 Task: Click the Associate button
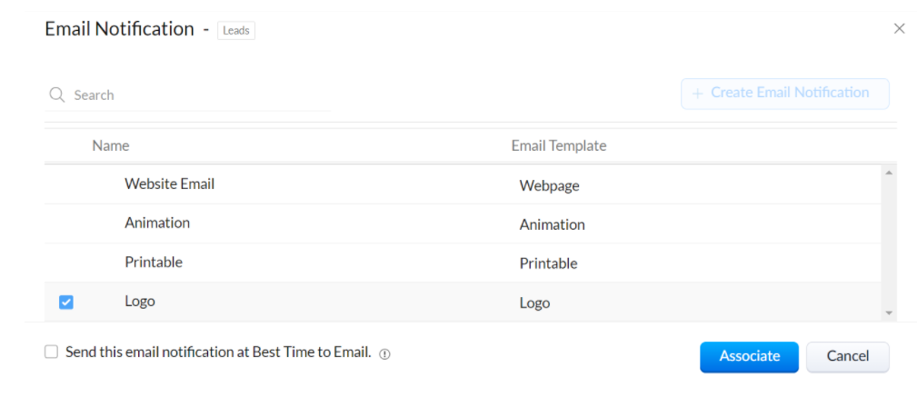click(749, 357)
